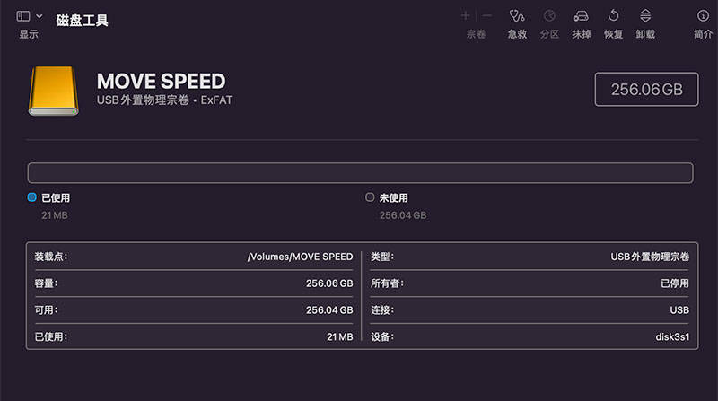The height and width of the screenshot is (401, 718).
Task: Open the 分区 partition tool
Action: point(549,16)
